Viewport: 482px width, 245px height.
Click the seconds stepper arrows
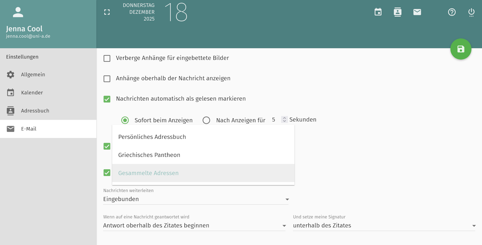pyautogui.click(x=285, y=119)
